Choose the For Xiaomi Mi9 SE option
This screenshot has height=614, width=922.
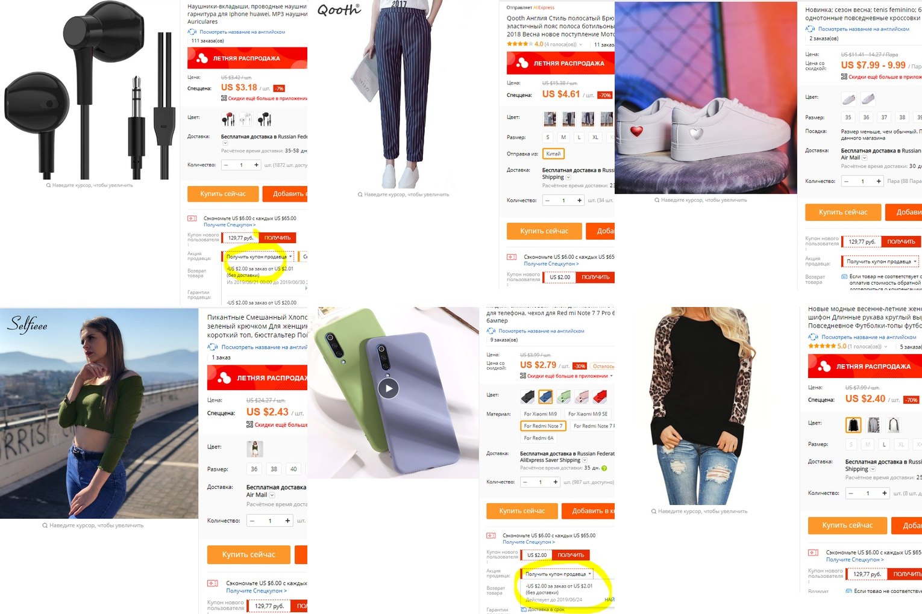pos(588,414)
